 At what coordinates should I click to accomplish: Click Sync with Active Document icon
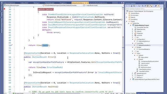pos(143,6)
